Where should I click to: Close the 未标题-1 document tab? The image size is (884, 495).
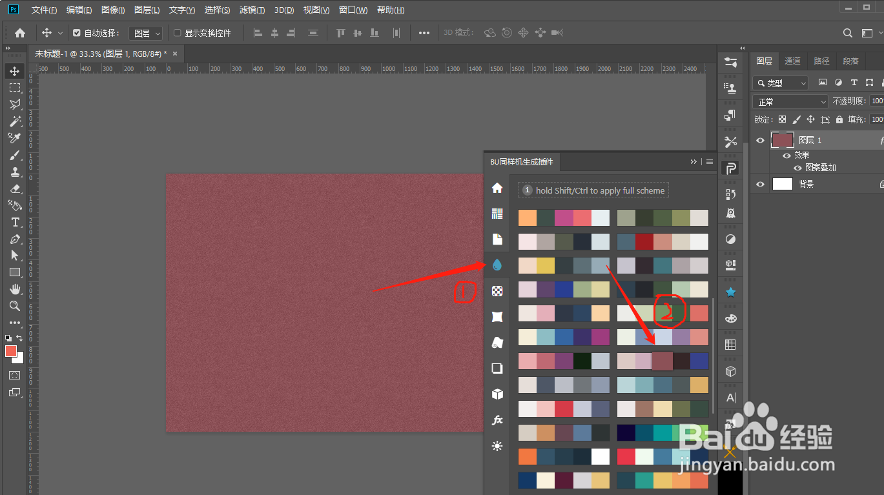point(175,54)
